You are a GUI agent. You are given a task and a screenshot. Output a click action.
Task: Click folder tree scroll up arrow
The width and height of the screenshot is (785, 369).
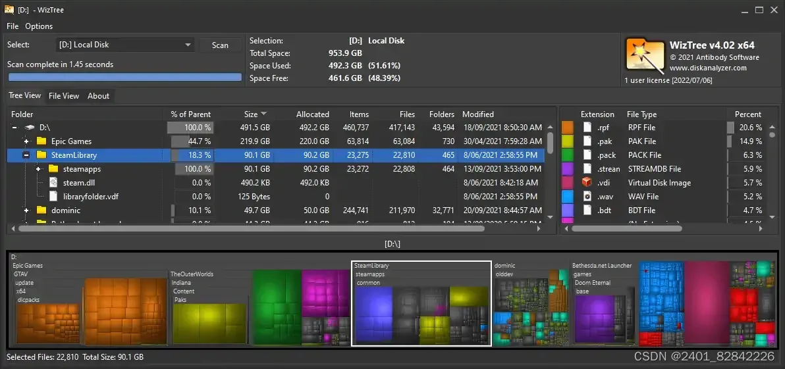550,128
